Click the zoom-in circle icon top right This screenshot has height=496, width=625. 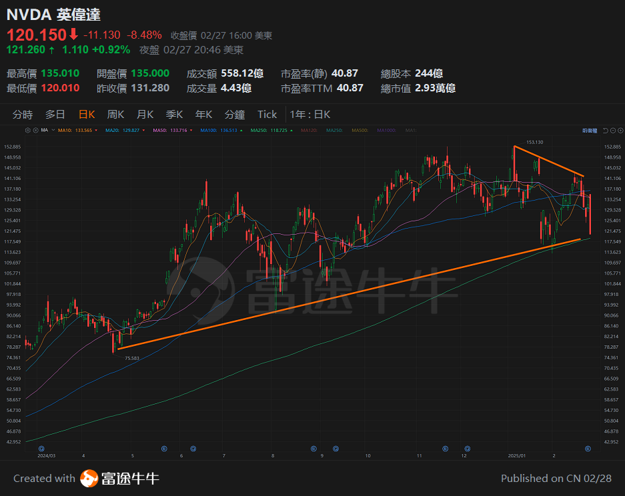pyautogui.click(x=620, y=131)
